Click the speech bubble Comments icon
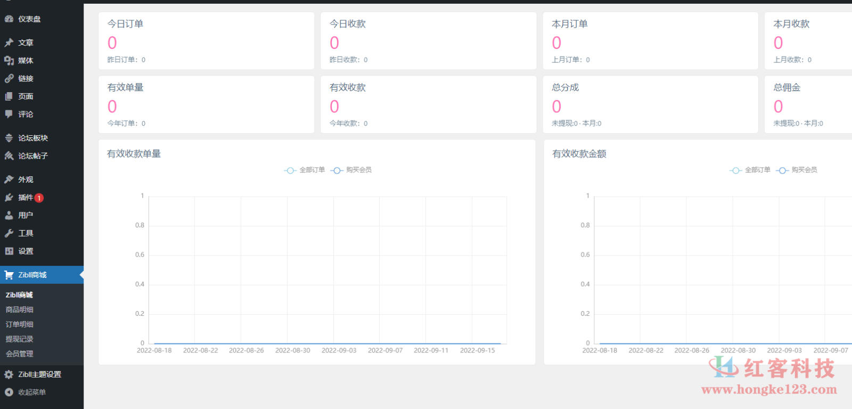Screen dimensions: 852x409 tap(9, 114)
